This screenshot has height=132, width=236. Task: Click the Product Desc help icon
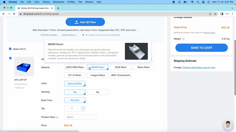coord(57,117)
